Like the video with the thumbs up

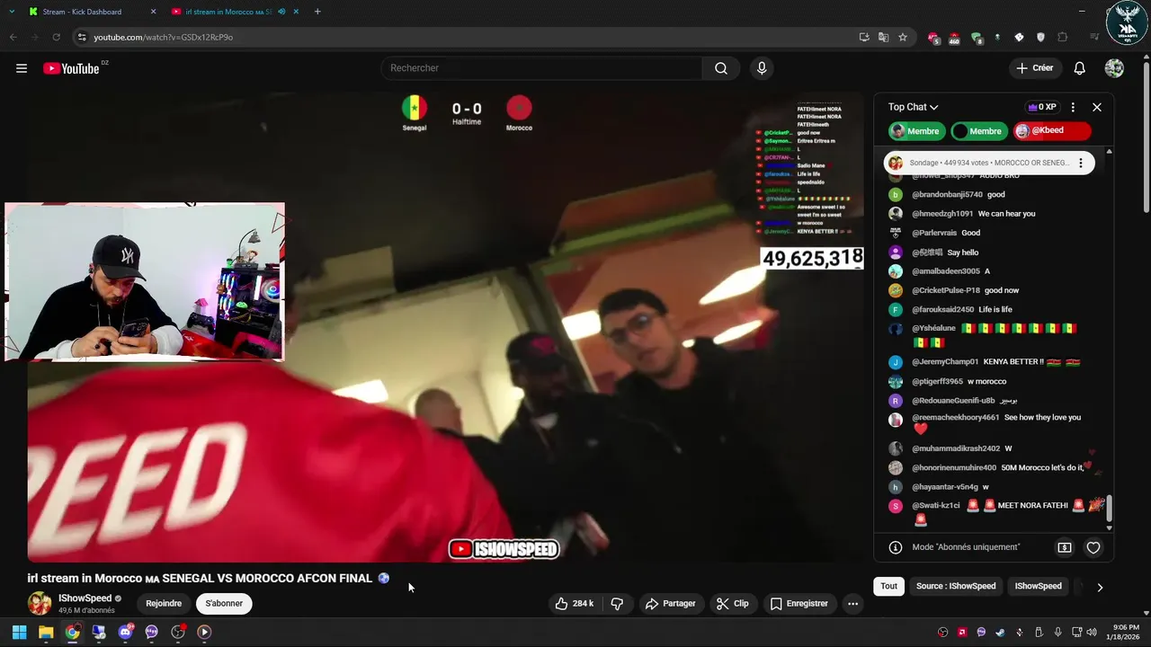[x=574, y=604]
